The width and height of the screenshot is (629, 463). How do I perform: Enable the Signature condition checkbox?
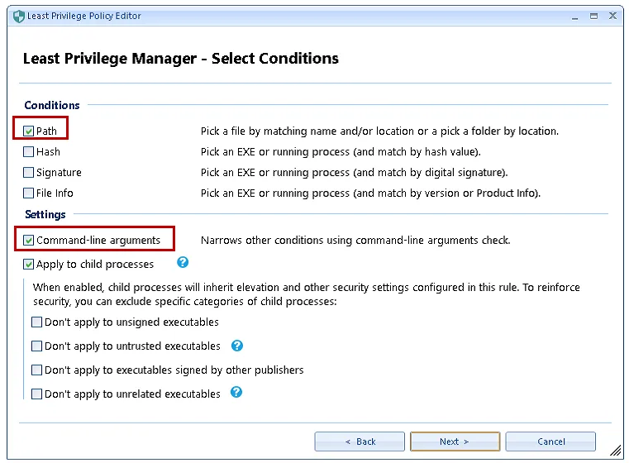point(29,173)
